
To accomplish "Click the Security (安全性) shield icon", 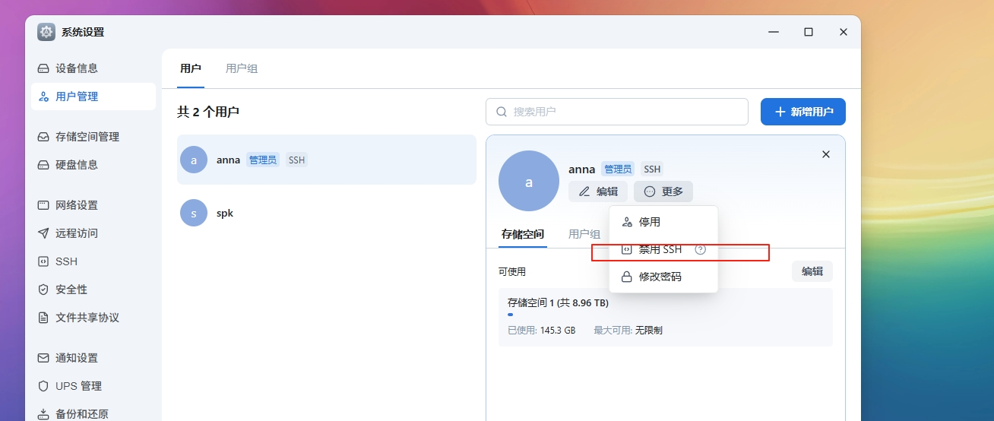I will click(x=43, y=290).
